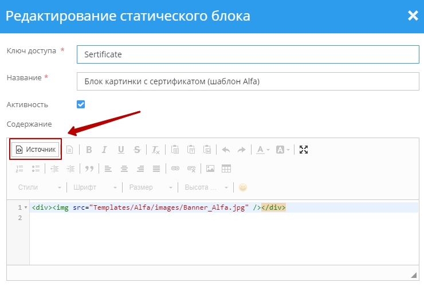This screenshot has width=424, height=298.
Task: Click the Ключ доступа input field
Action: [248, 54]
